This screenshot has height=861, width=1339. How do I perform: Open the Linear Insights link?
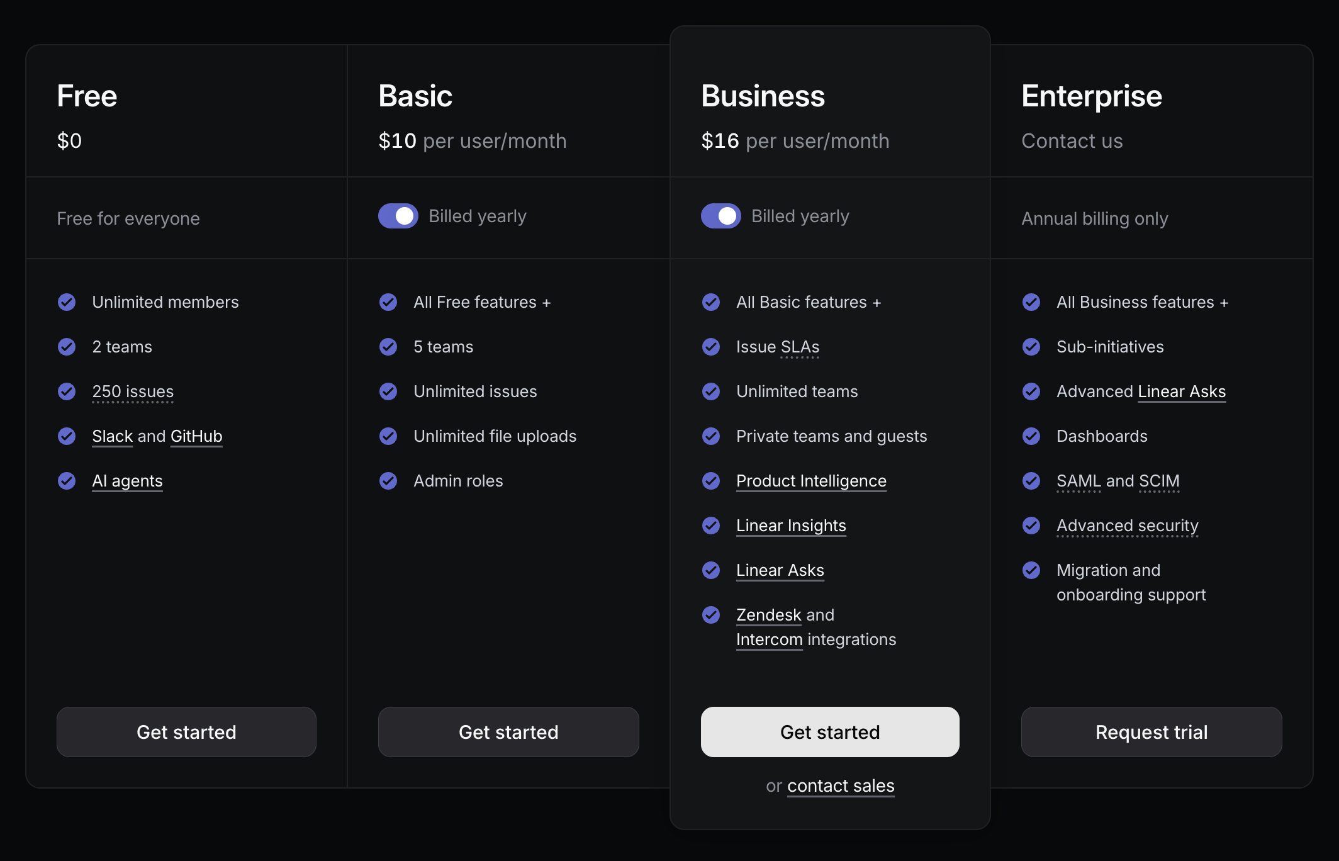pyautogui.click(x=791, y=526)
